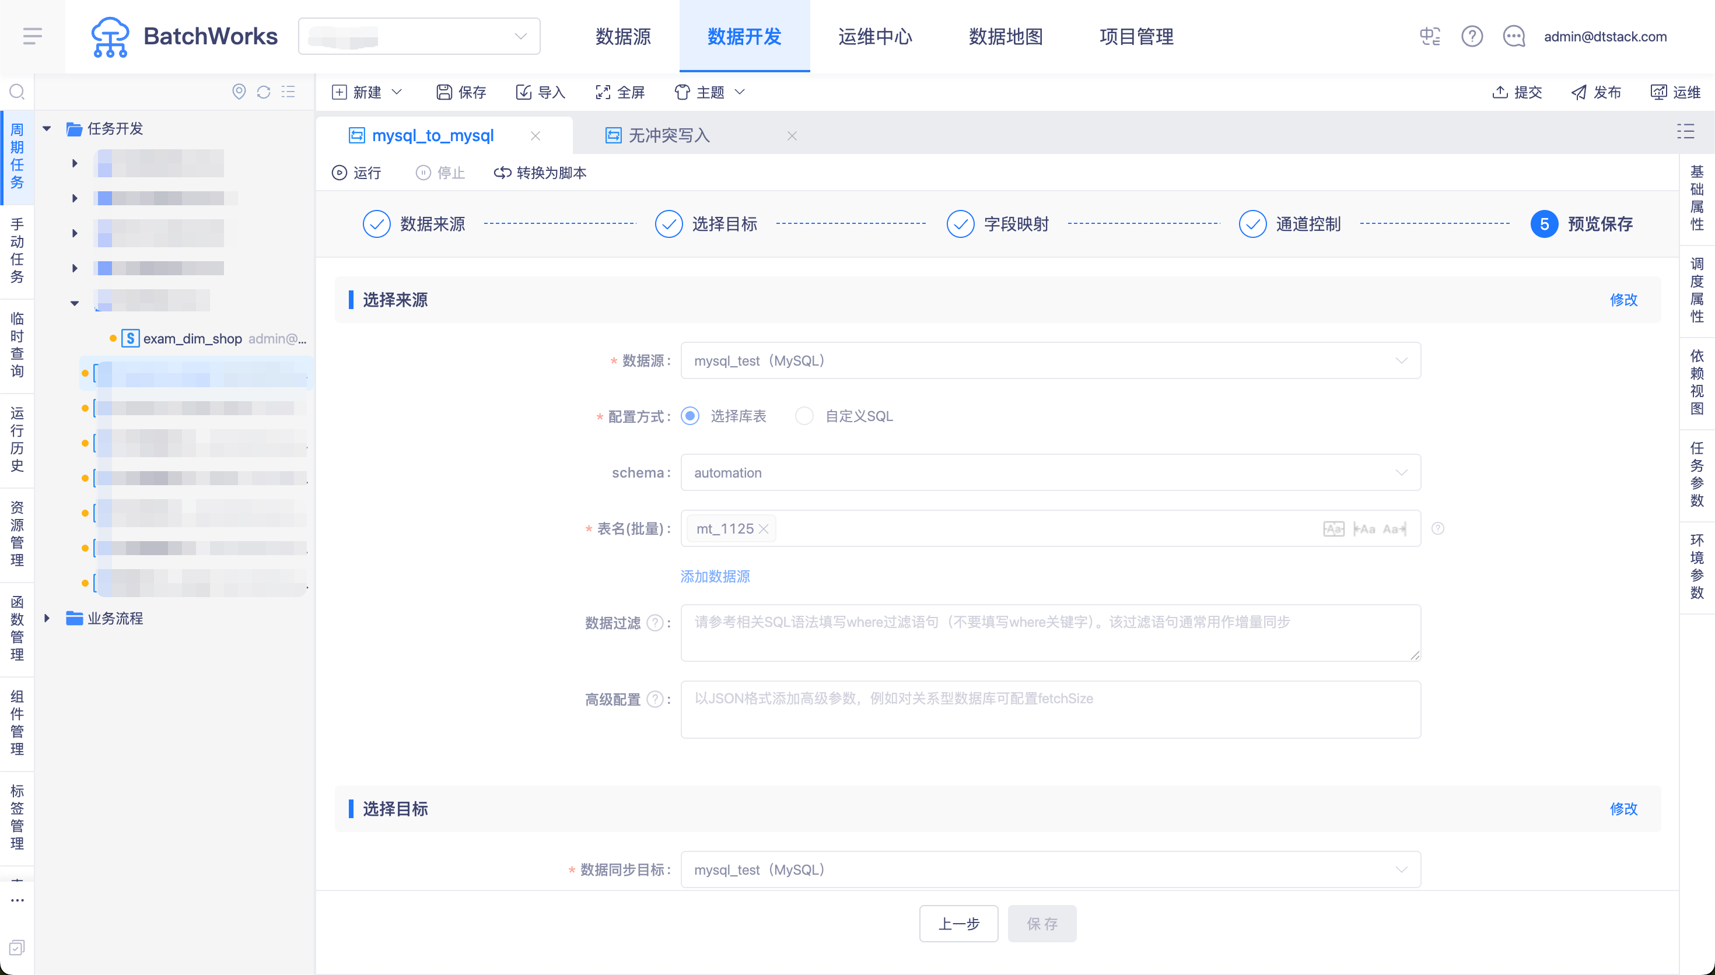Viewport: 1715px width, 975px height.
Task: Switch to the 无冲突写入 tab
Action: click(x=668, y=136)
